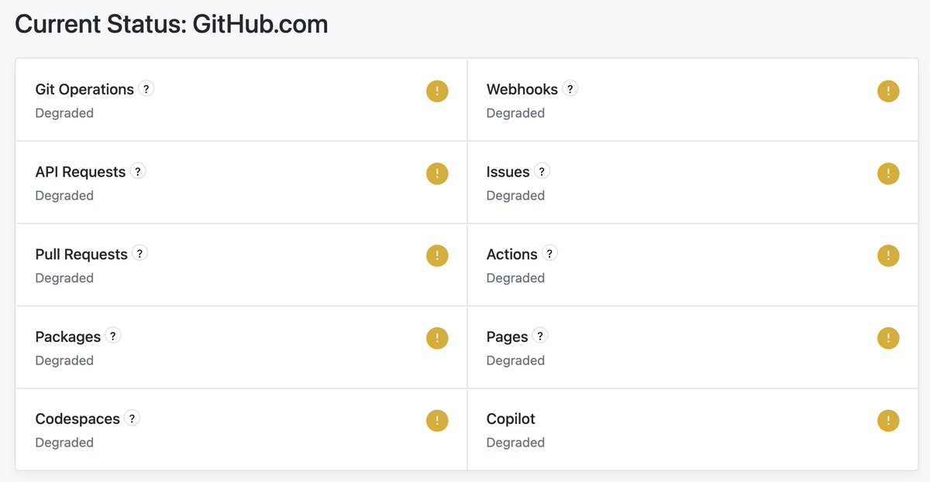Click the yellow warning icon for Actions
The image size is (930, 482).
pyautogui.click(x=888, y=256)
